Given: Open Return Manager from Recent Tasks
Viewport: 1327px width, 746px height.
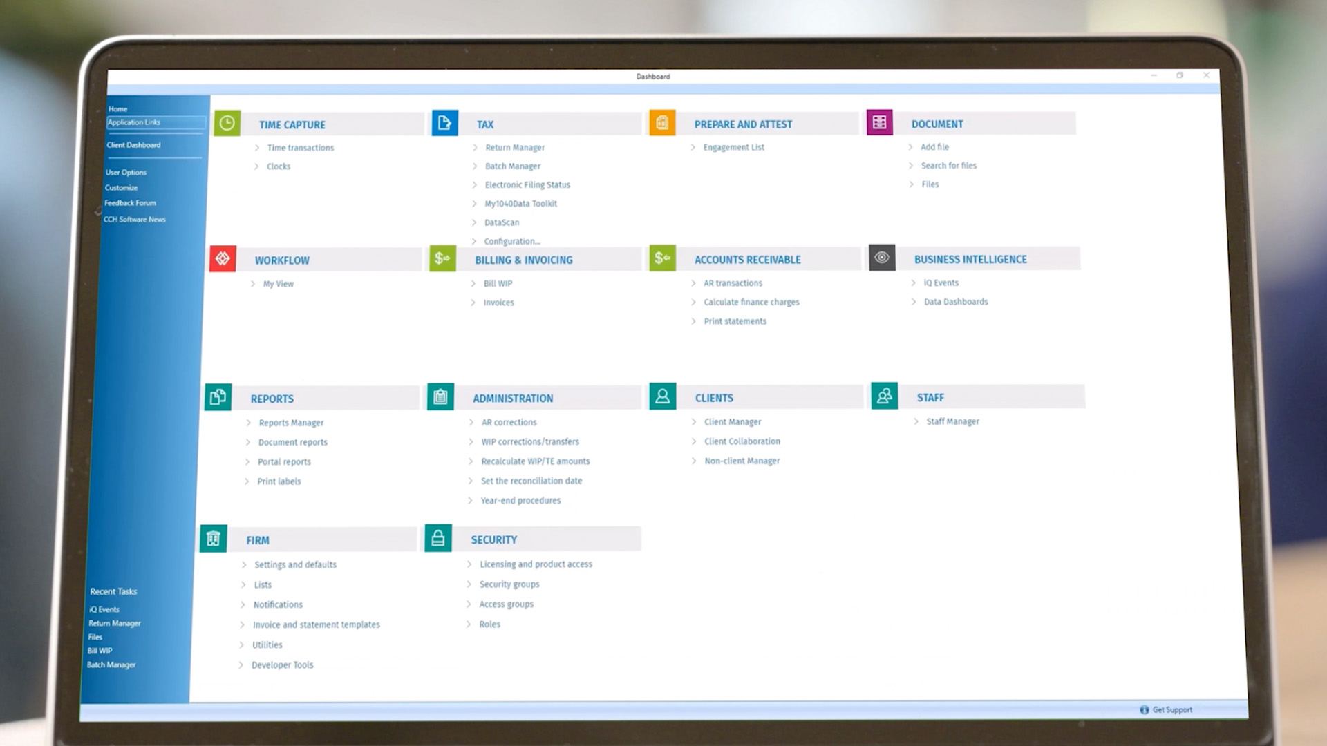Looking at the screenshot, I should tap(114, 622).
